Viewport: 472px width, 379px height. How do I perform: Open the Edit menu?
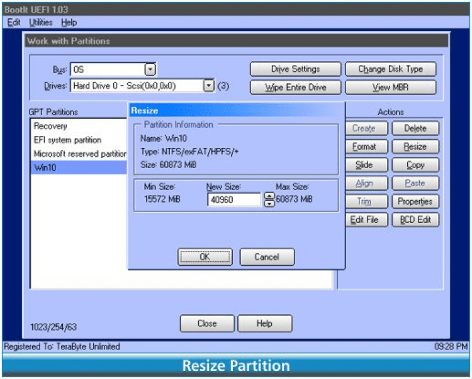click(14, 23)
